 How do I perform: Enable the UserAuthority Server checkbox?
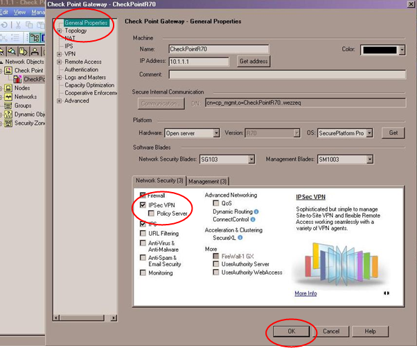216,264
